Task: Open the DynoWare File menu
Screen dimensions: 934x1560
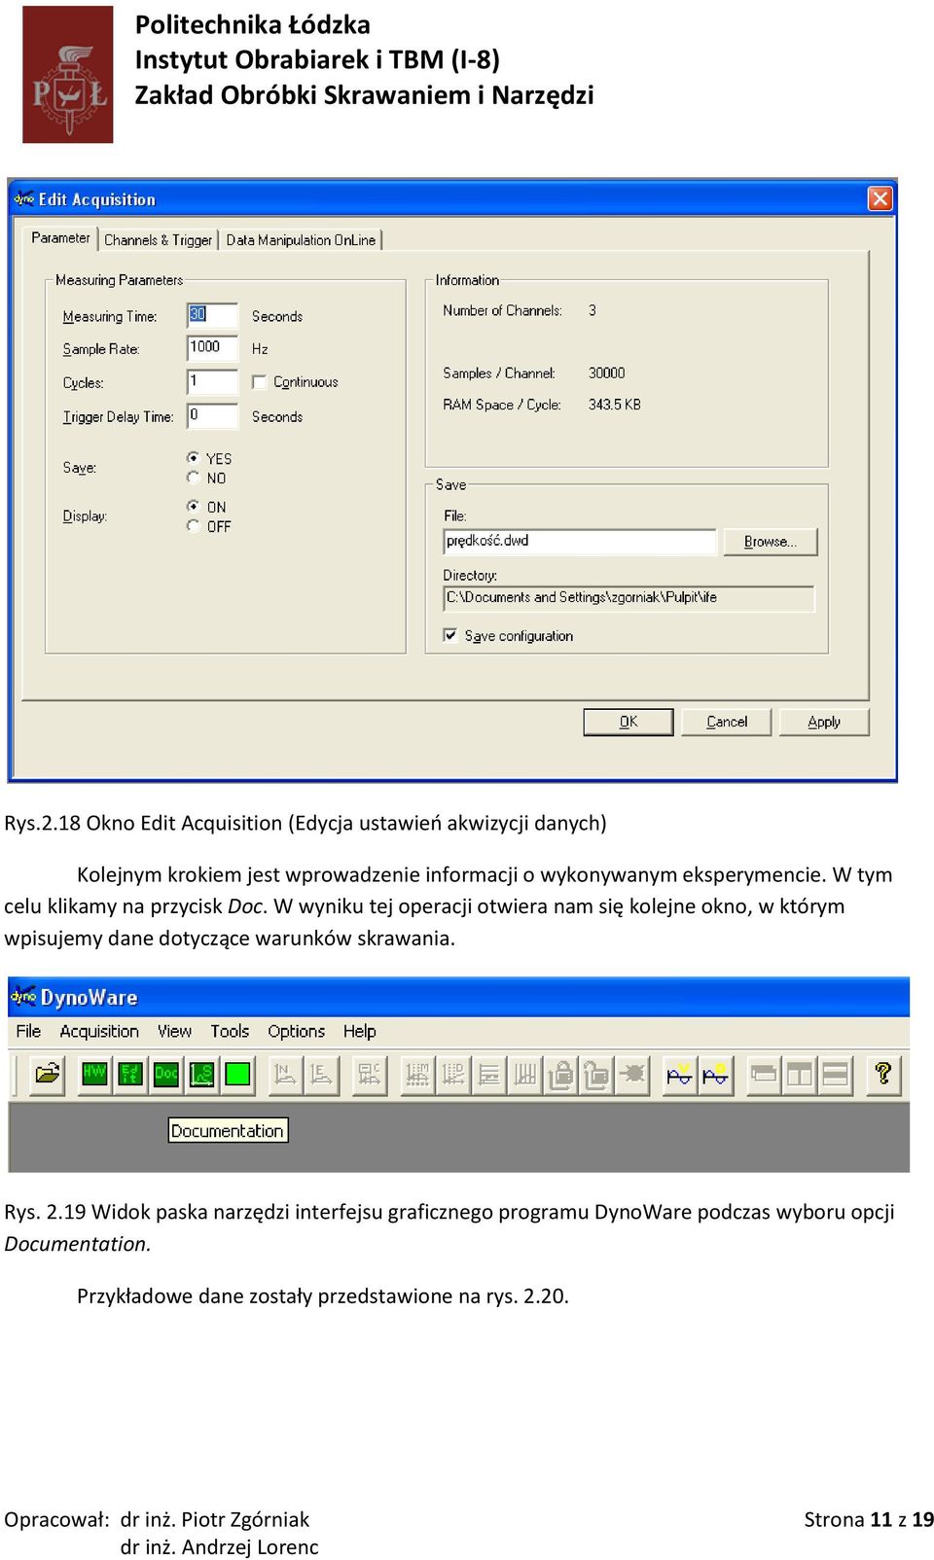Action: 29,1031
